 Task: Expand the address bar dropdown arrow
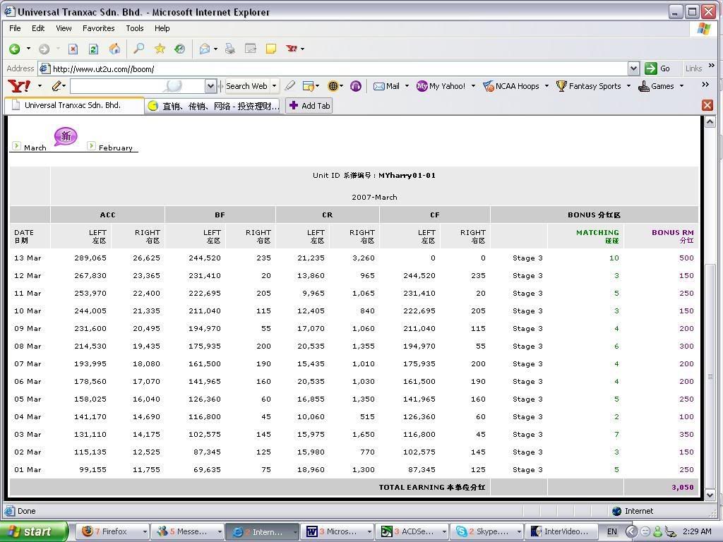click(633, 68)
